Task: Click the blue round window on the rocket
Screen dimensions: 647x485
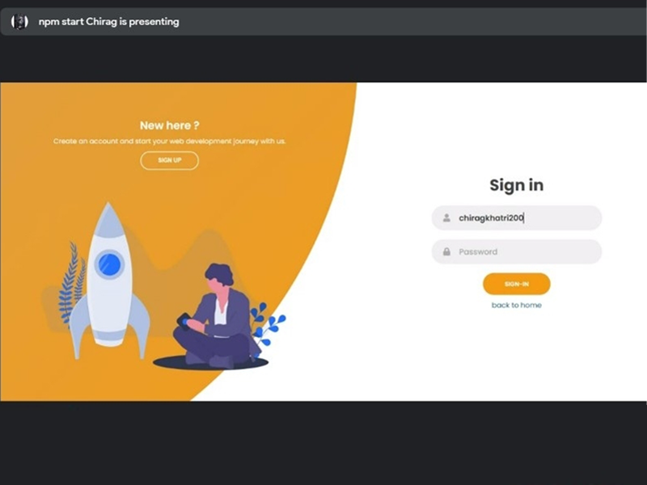Action: (x=110, y=264)
